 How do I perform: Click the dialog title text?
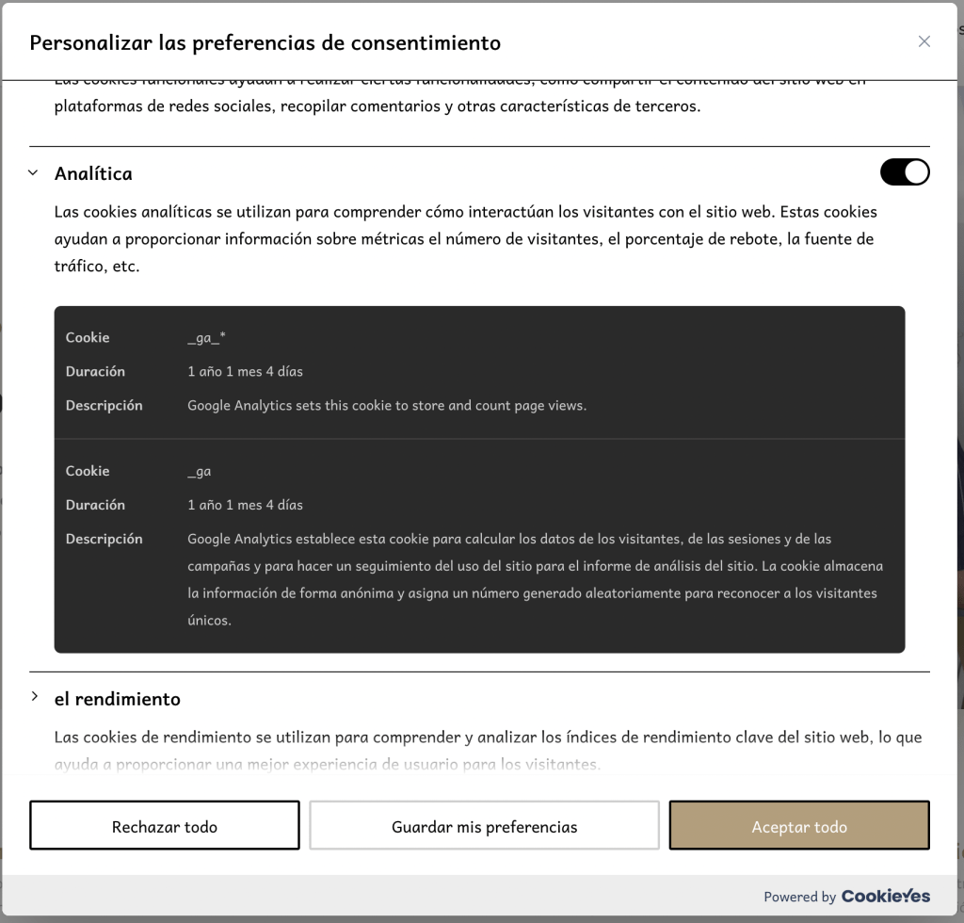265,43
